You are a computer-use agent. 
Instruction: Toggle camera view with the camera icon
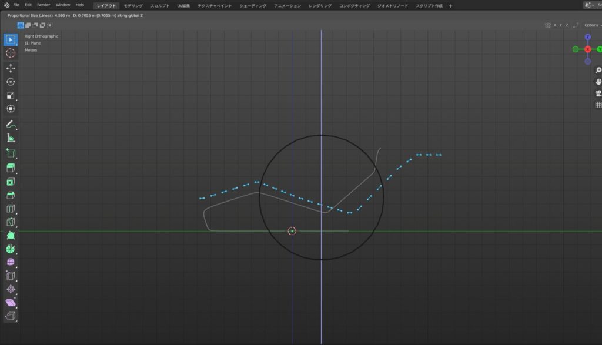(598, 93)
